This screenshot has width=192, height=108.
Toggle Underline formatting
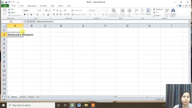tap(31, 15)
